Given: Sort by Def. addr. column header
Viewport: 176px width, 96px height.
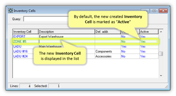Looking at the screenshot, I should pyautogui.click(x=108, y=32).
